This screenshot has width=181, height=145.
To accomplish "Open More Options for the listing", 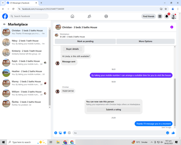I will (146, 41).
